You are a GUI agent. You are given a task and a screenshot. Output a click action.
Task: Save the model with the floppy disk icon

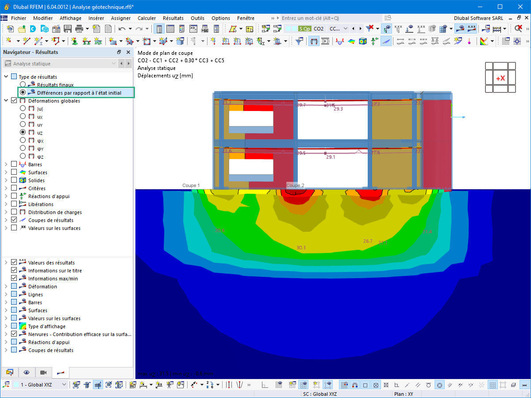coord(68,29)
